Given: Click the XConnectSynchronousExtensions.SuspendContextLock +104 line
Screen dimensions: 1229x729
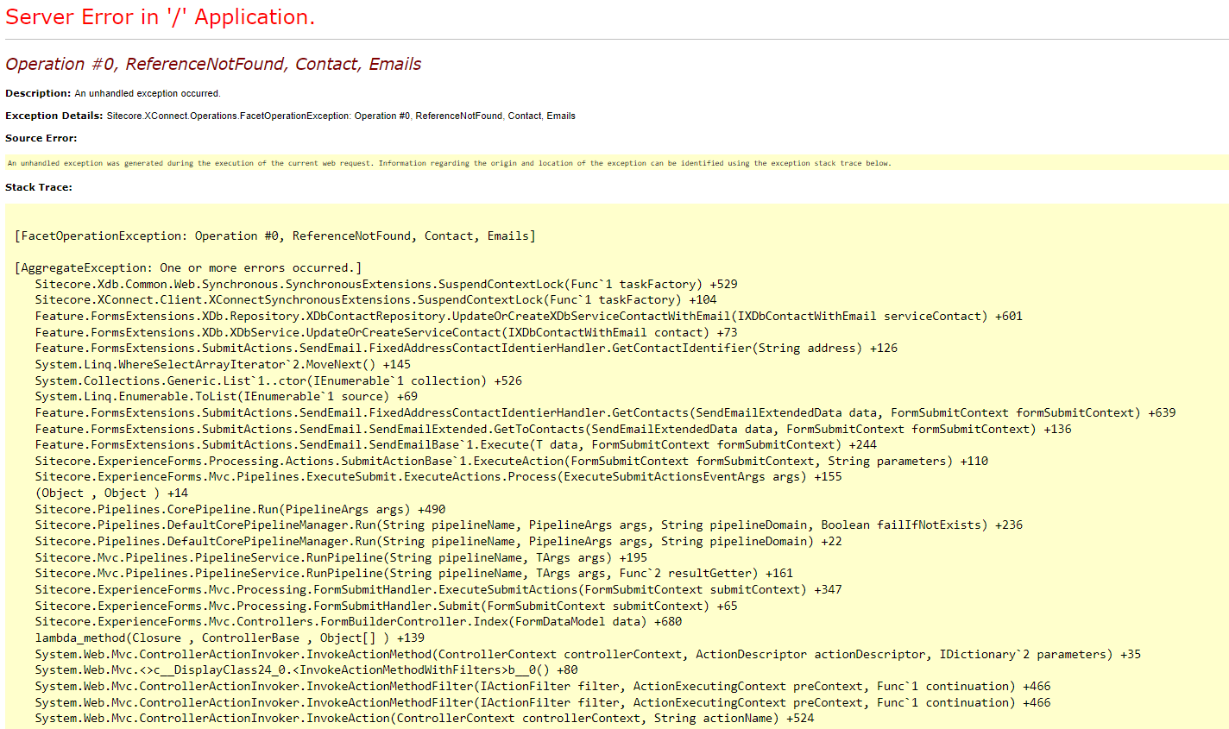Looking at the screenshot, I should pyautogui.click(x=376, y=299).
